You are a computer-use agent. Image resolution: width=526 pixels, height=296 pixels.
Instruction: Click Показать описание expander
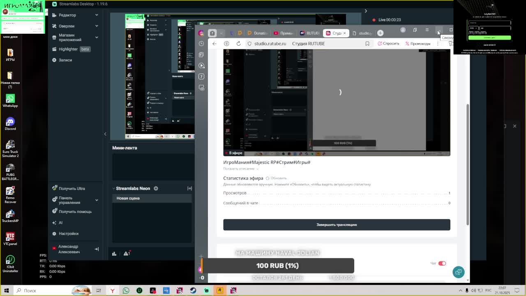[x=241, y=169]
